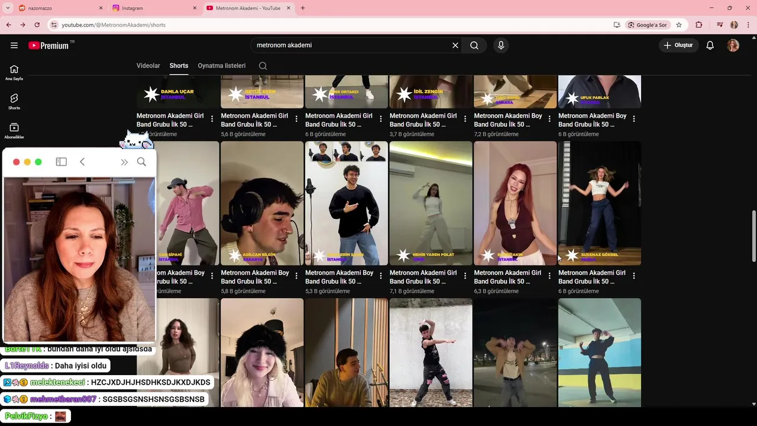Open YouTube notifications bell
The image size is (757, 426).
point(710,45)
